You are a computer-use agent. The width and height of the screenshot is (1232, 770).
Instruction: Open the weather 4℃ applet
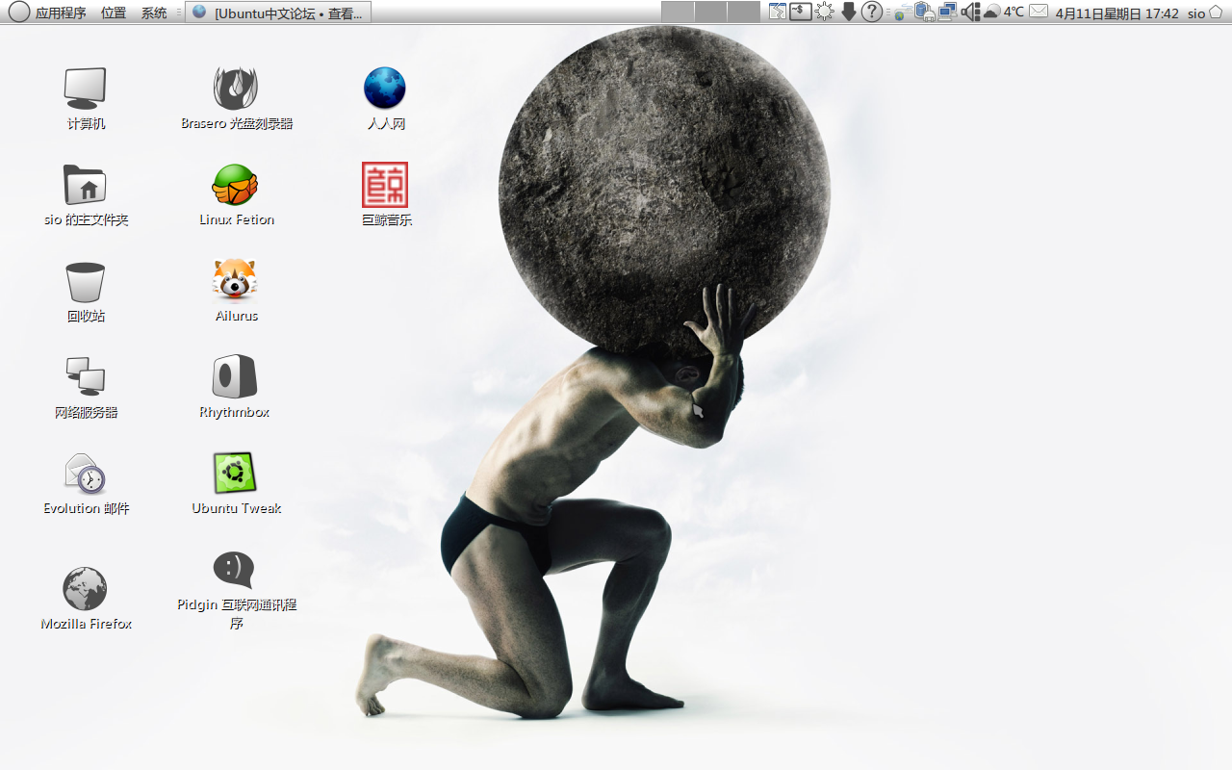coord(1004,12)
